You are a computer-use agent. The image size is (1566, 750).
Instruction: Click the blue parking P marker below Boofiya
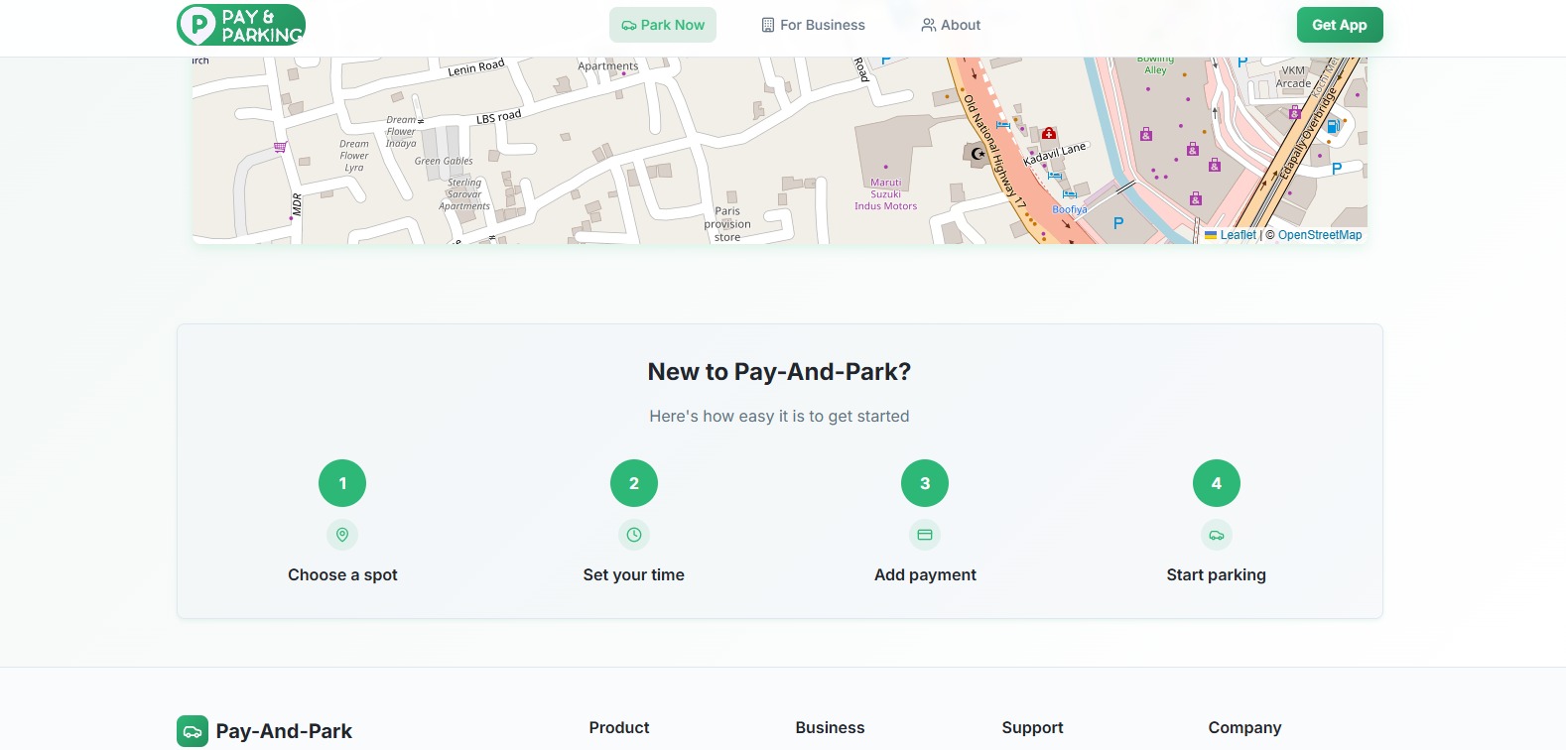click(x=1118, y=223)
